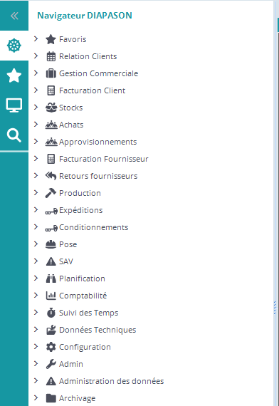Click the hammer icon beside Production
The height and width of the screenshot is (406, 279).
pos(51,193)
